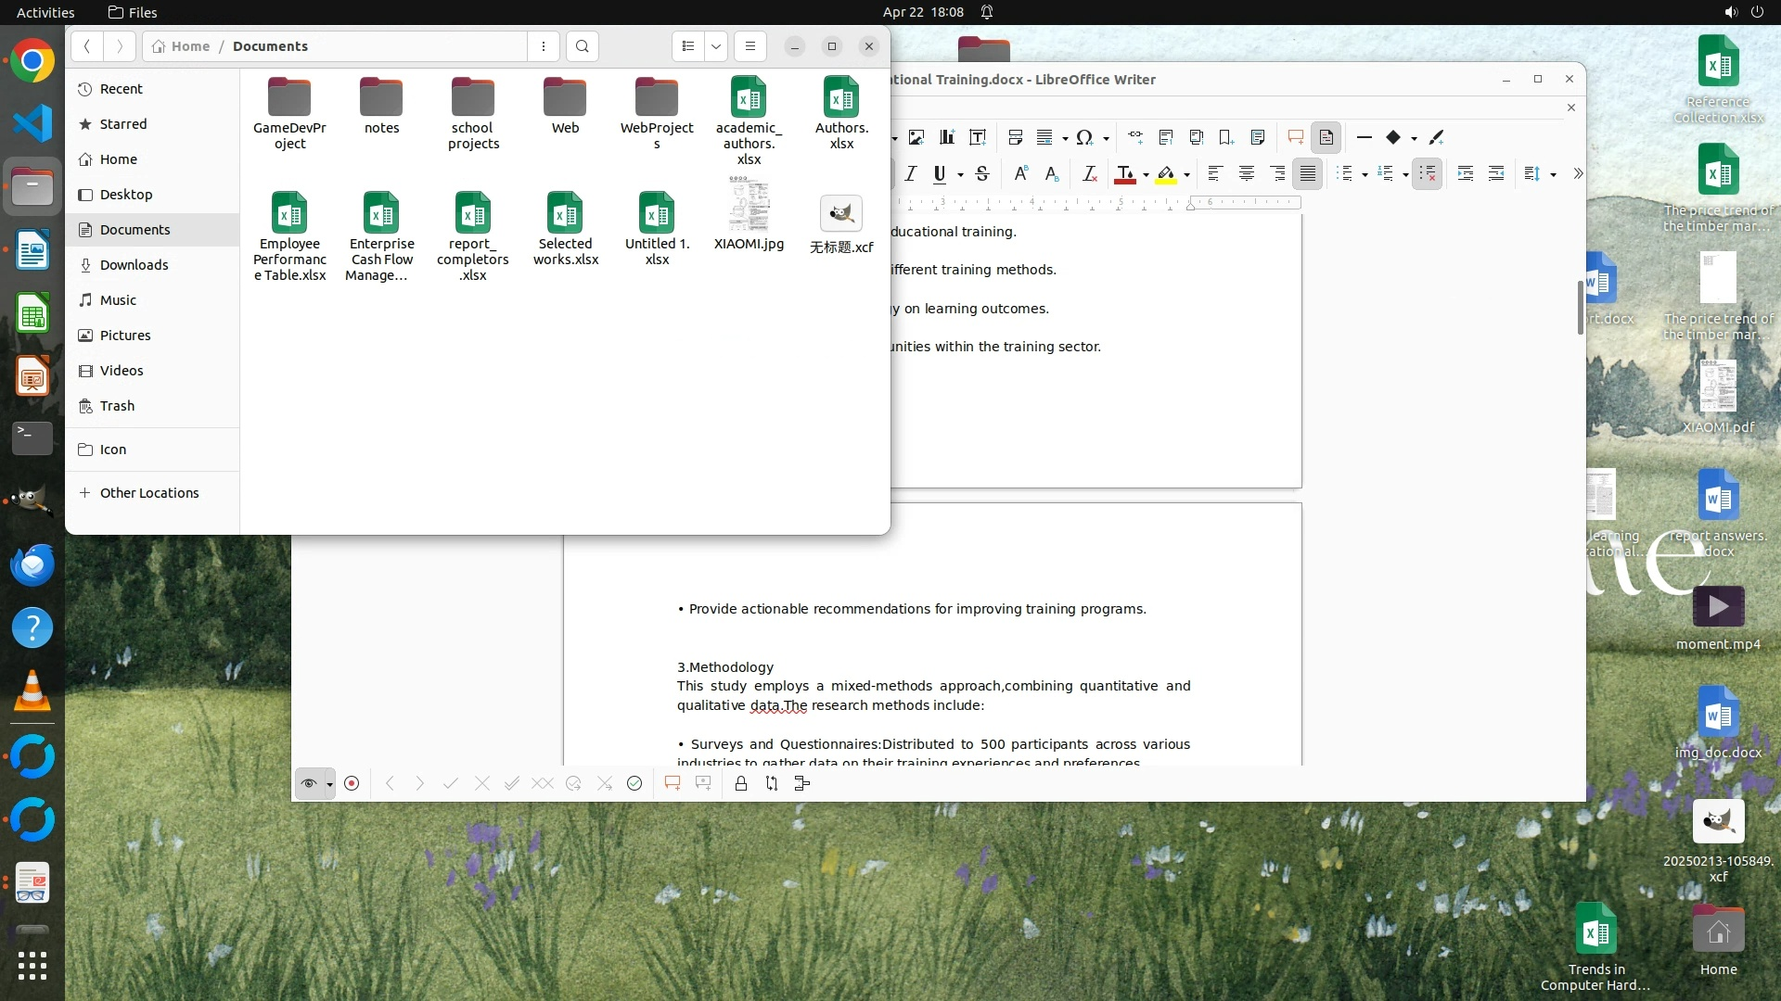Click the Protect Changes lock icon
The height and width of the screenshot is (1001, 1781).
click(740, 784)
